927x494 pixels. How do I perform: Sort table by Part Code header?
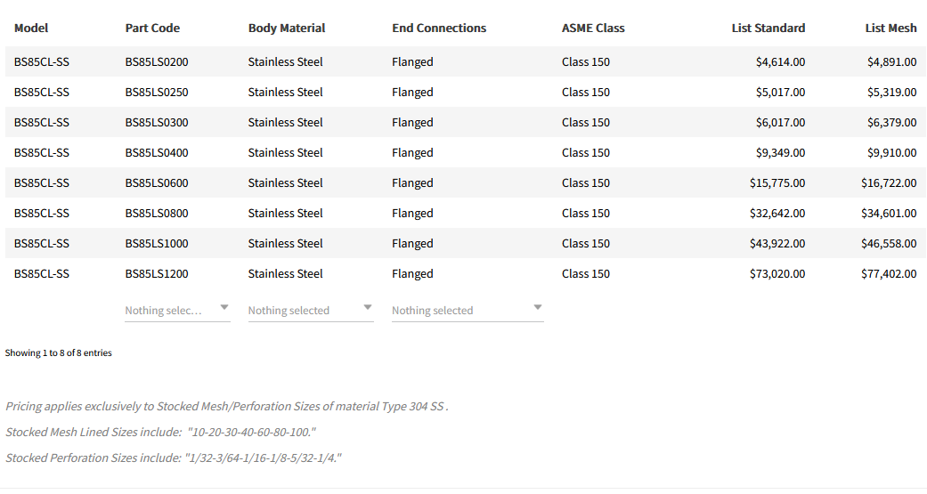tap(152, 28)
